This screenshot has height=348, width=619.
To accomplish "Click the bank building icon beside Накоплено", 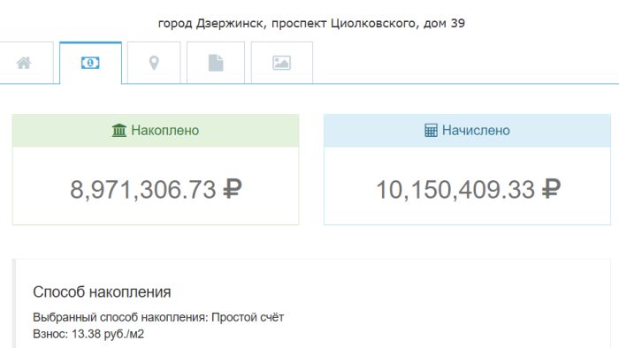I will (x=118, y=131).
